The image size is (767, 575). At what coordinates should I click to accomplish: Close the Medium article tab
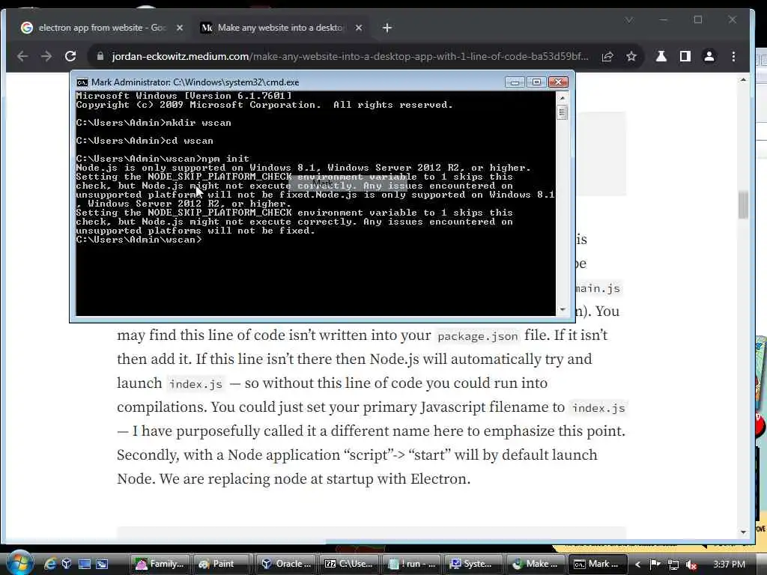tap(359, 28)
